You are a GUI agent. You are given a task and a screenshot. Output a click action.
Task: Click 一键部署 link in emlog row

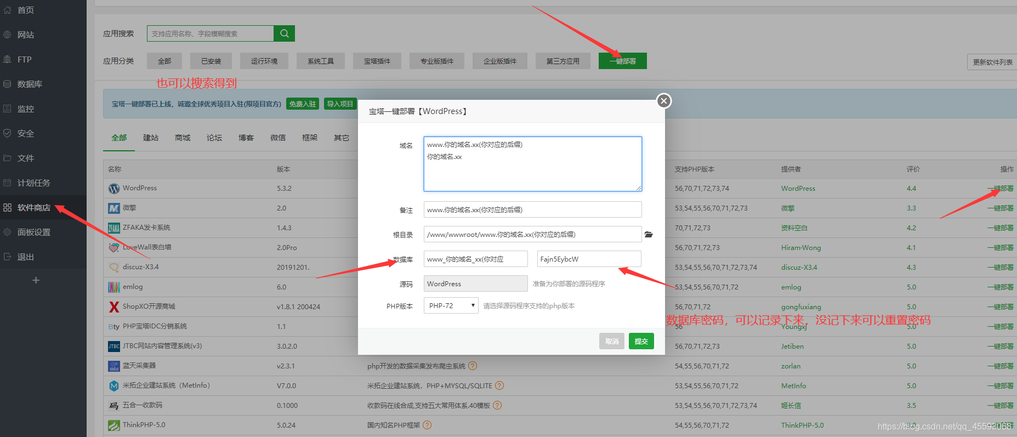pyautogui.click(x=1001, y=287)
